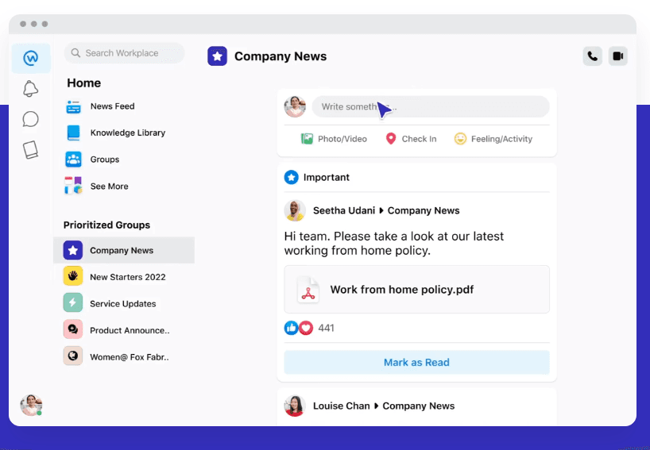Click the Company News page title
650x450 pixels.
(281, 56)
